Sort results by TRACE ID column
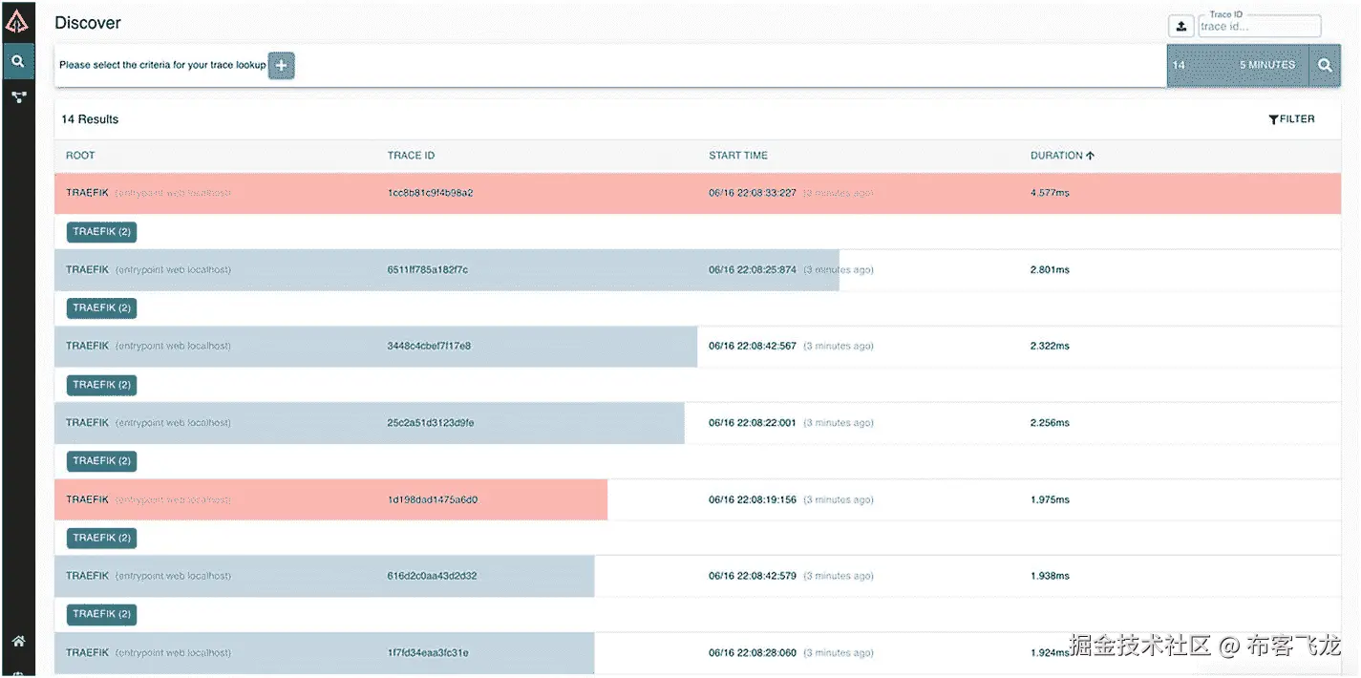This screenshot has width=1361, height=678. (411, 156)
